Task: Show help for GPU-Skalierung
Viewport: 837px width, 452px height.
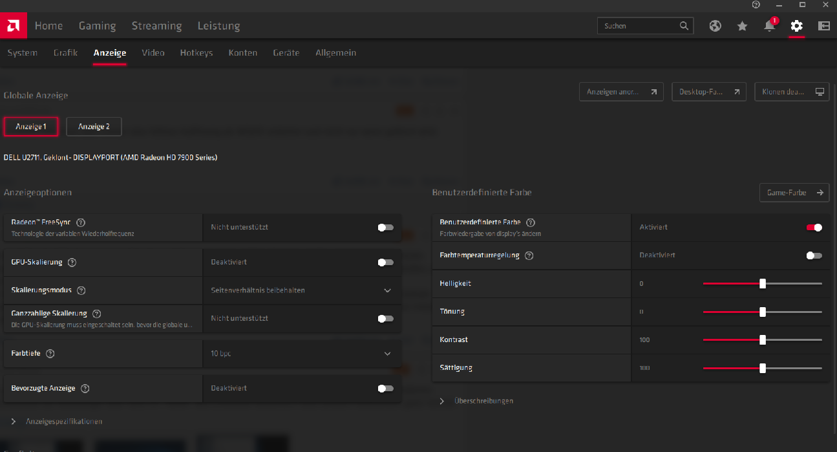Action: 72,263
